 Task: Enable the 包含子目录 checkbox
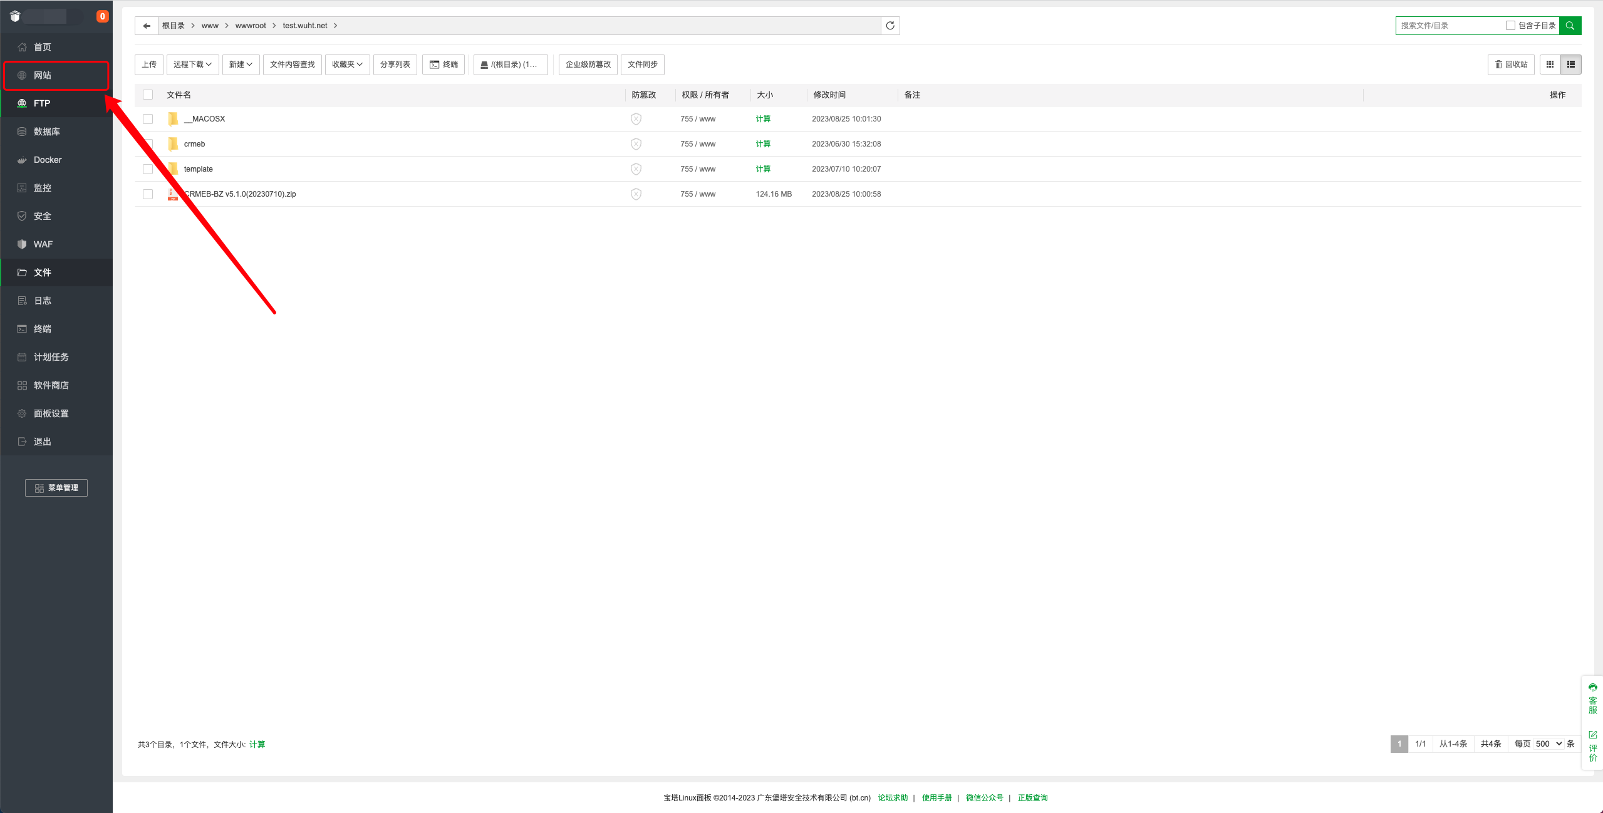tap(1510, 26)
